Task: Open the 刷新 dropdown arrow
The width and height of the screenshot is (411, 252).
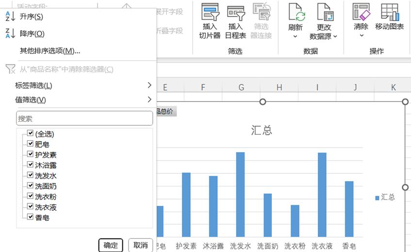Action: (295, 36)
